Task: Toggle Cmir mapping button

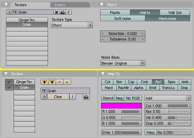Action: (145, 82)
